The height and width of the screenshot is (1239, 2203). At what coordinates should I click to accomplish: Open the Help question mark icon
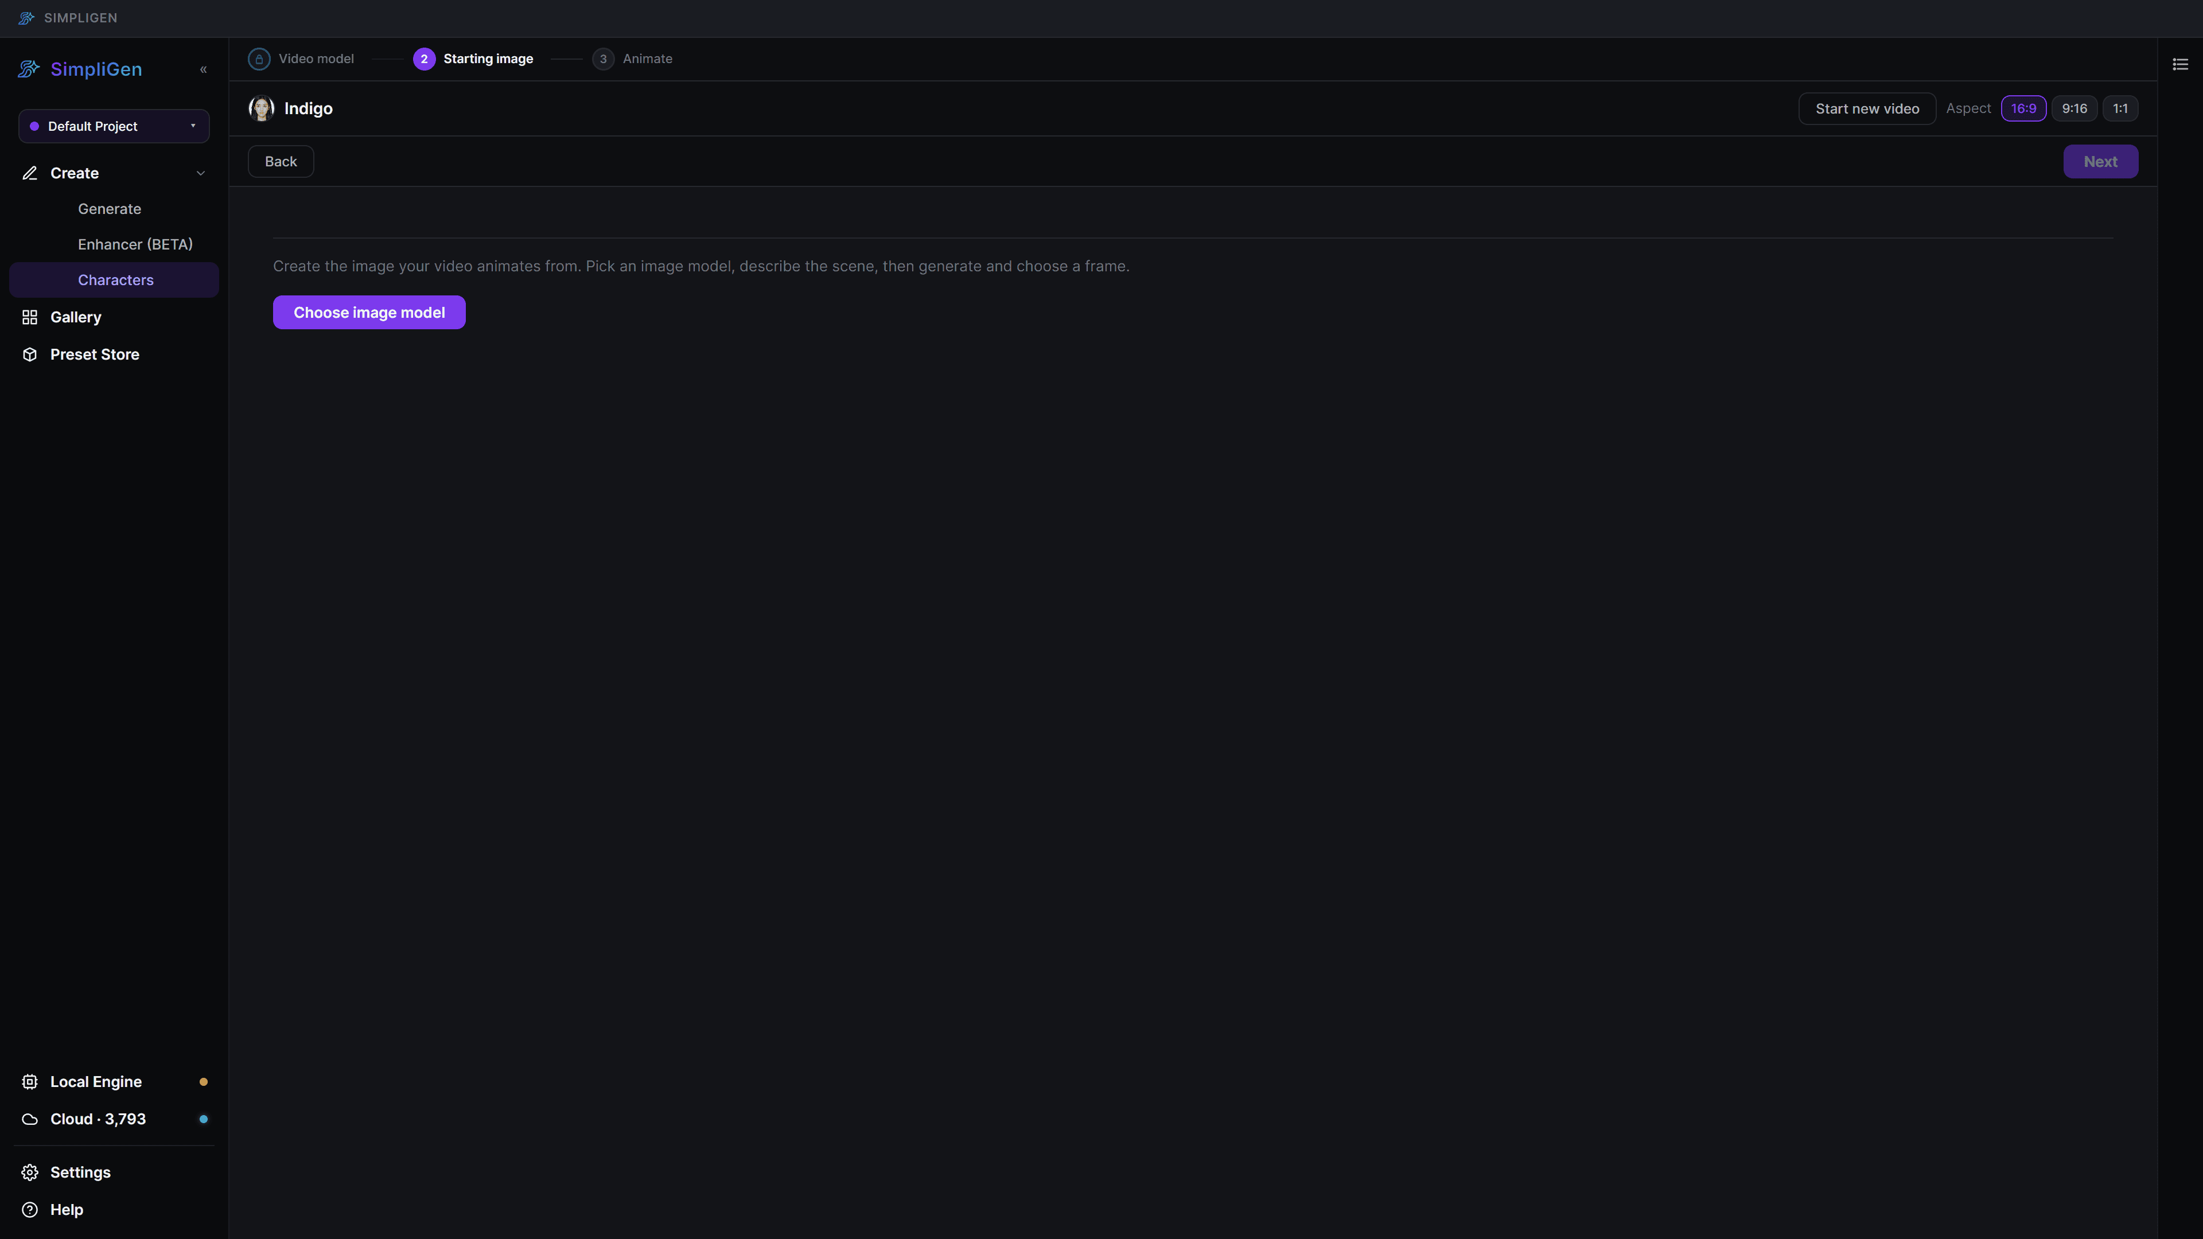pos(30,1210)
